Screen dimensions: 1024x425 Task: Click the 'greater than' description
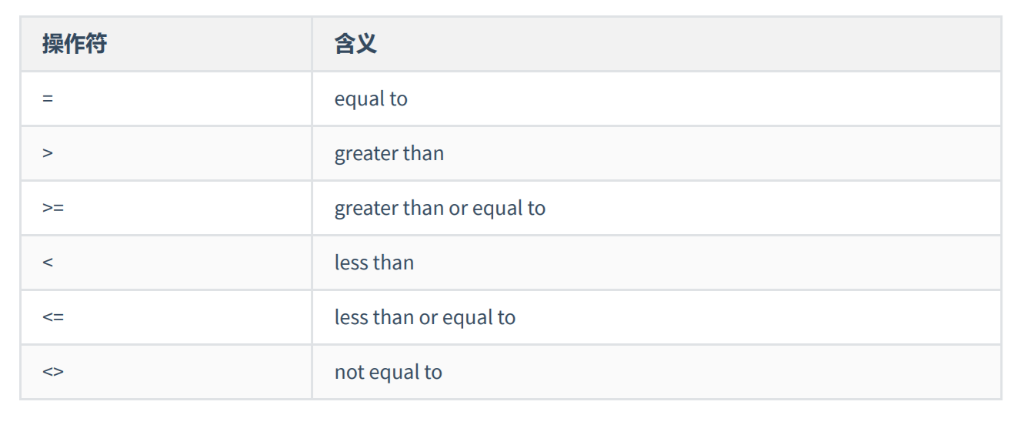389,154
